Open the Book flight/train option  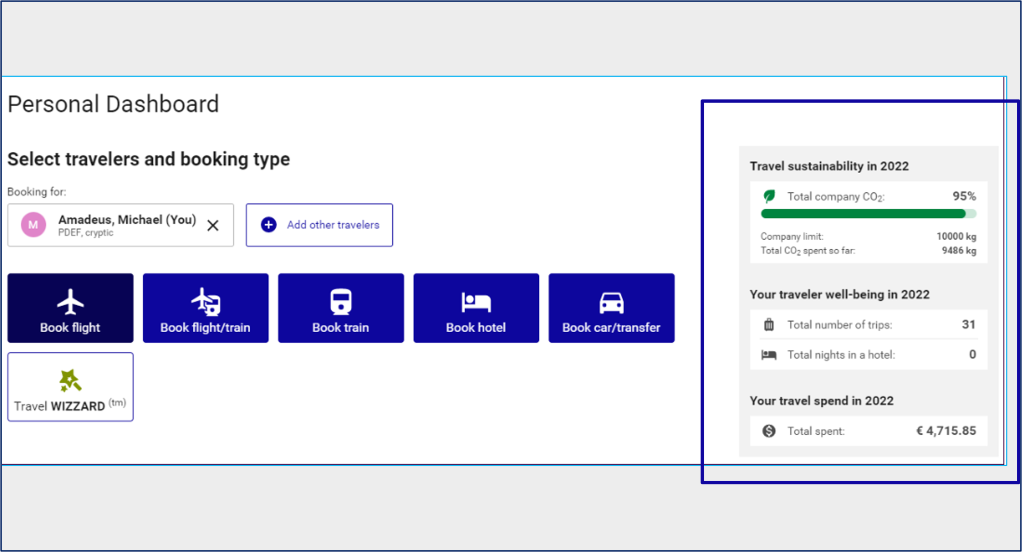(x=206, y=308)
